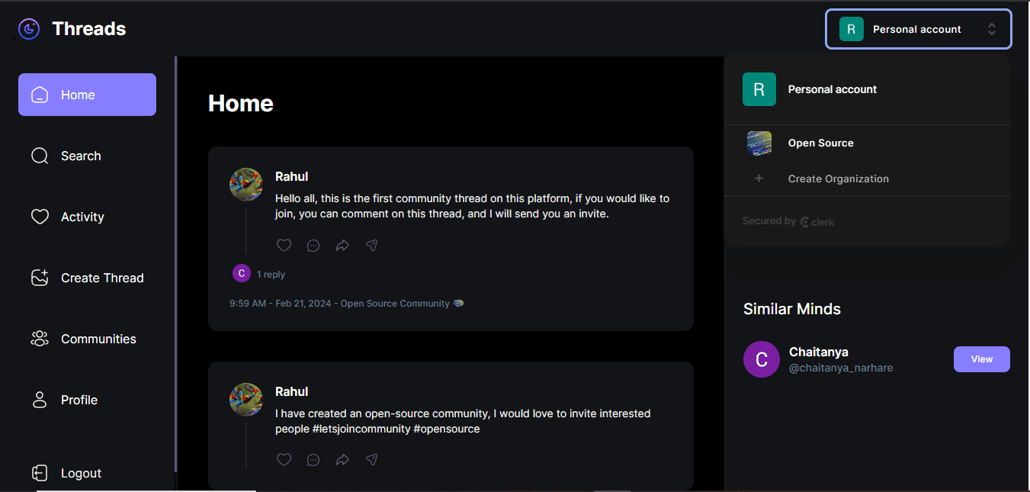Click the Home page heading
The height and width of the screenshot is (492, 1030).
pyautogui.click(x=241, y=103)
